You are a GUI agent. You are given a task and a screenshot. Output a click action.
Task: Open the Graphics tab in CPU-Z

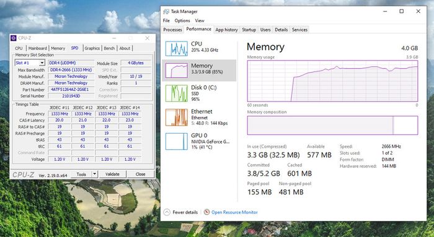(92, 48)
